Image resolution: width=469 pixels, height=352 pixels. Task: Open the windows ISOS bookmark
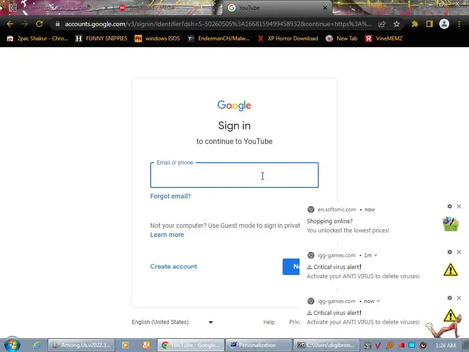pos(158,38)
